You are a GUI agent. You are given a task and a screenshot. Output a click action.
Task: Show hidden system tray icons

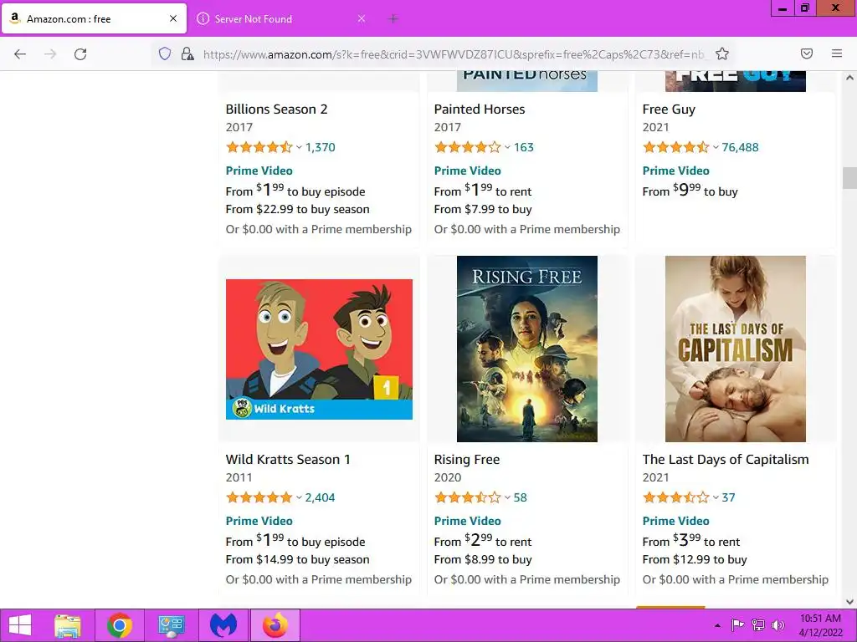[x=717, y=625]
